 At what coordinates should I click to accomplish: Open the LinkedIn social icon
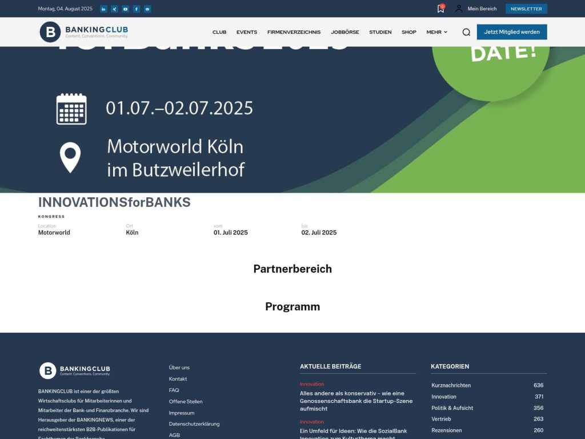point(103,9)
